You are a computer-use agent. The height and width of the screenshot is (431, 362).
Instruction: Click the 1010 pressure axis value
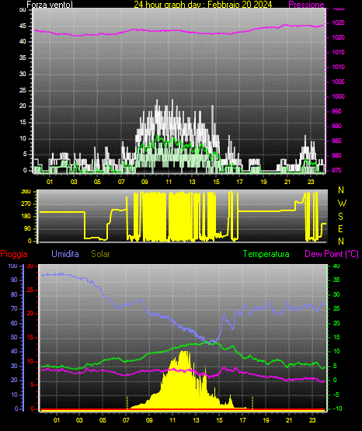(339, 67)
